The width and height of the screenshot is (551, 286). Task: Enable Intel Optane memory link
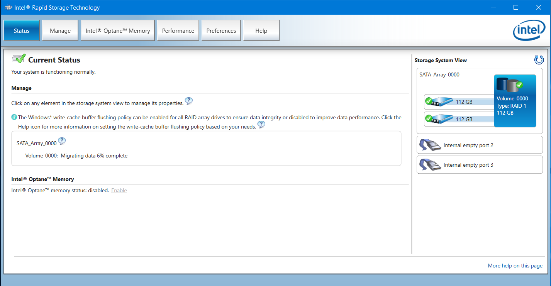(119, 191)
